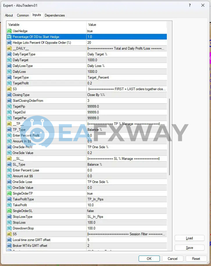Click the icon next to DailyTargetType
The height and width of the screenshot is (266, 211).
tap(9, 54)
